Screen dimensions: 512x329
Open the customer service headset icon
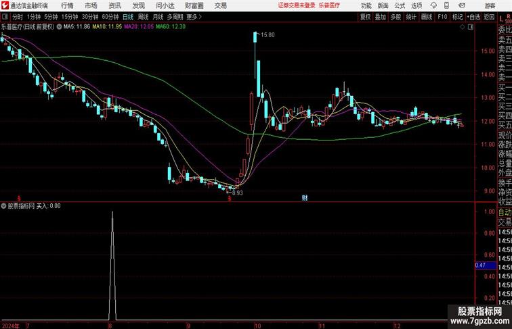pos(433,5)
